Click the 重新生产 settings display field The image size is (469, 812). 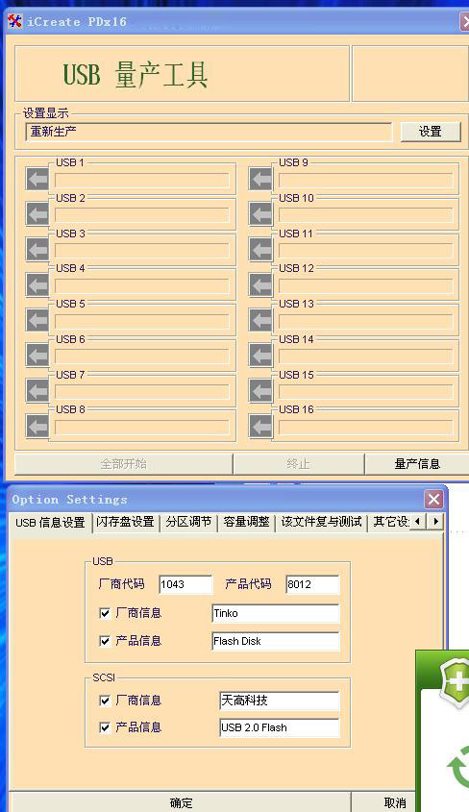(209, 132)
